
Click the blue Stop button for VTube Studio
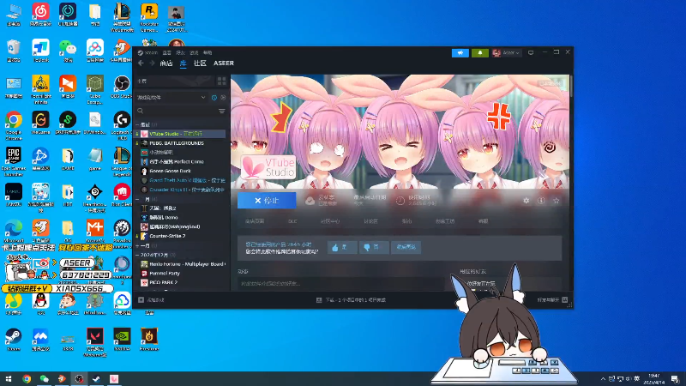267,201
